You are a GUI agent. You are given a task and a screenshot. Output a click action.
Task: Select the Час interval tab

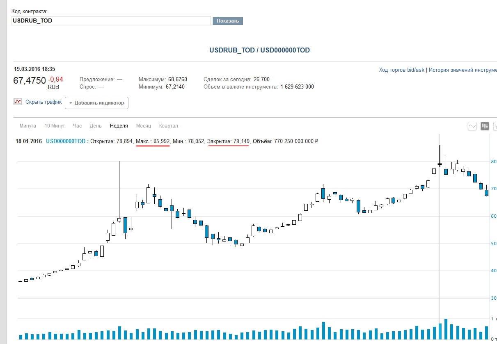pyautogui.click(x=77, y=126)
